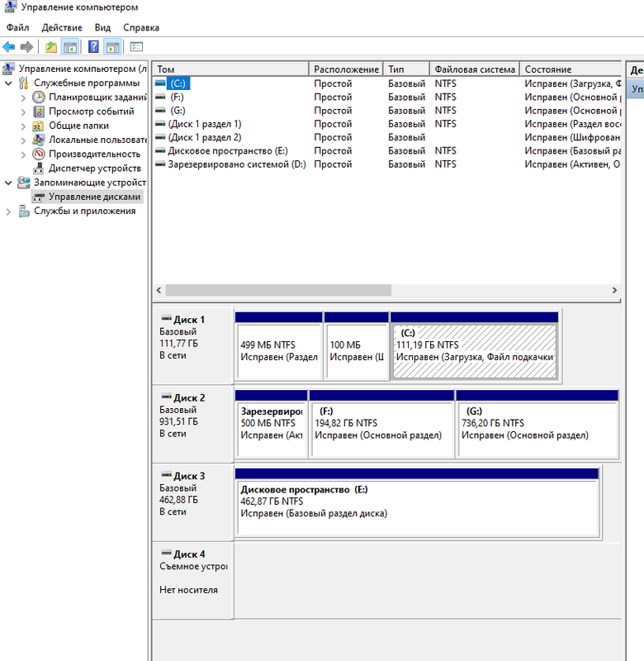This screenshot has width=644, height=661.
Task: Toggle the action pane toolbar icon
Action: 112,47
